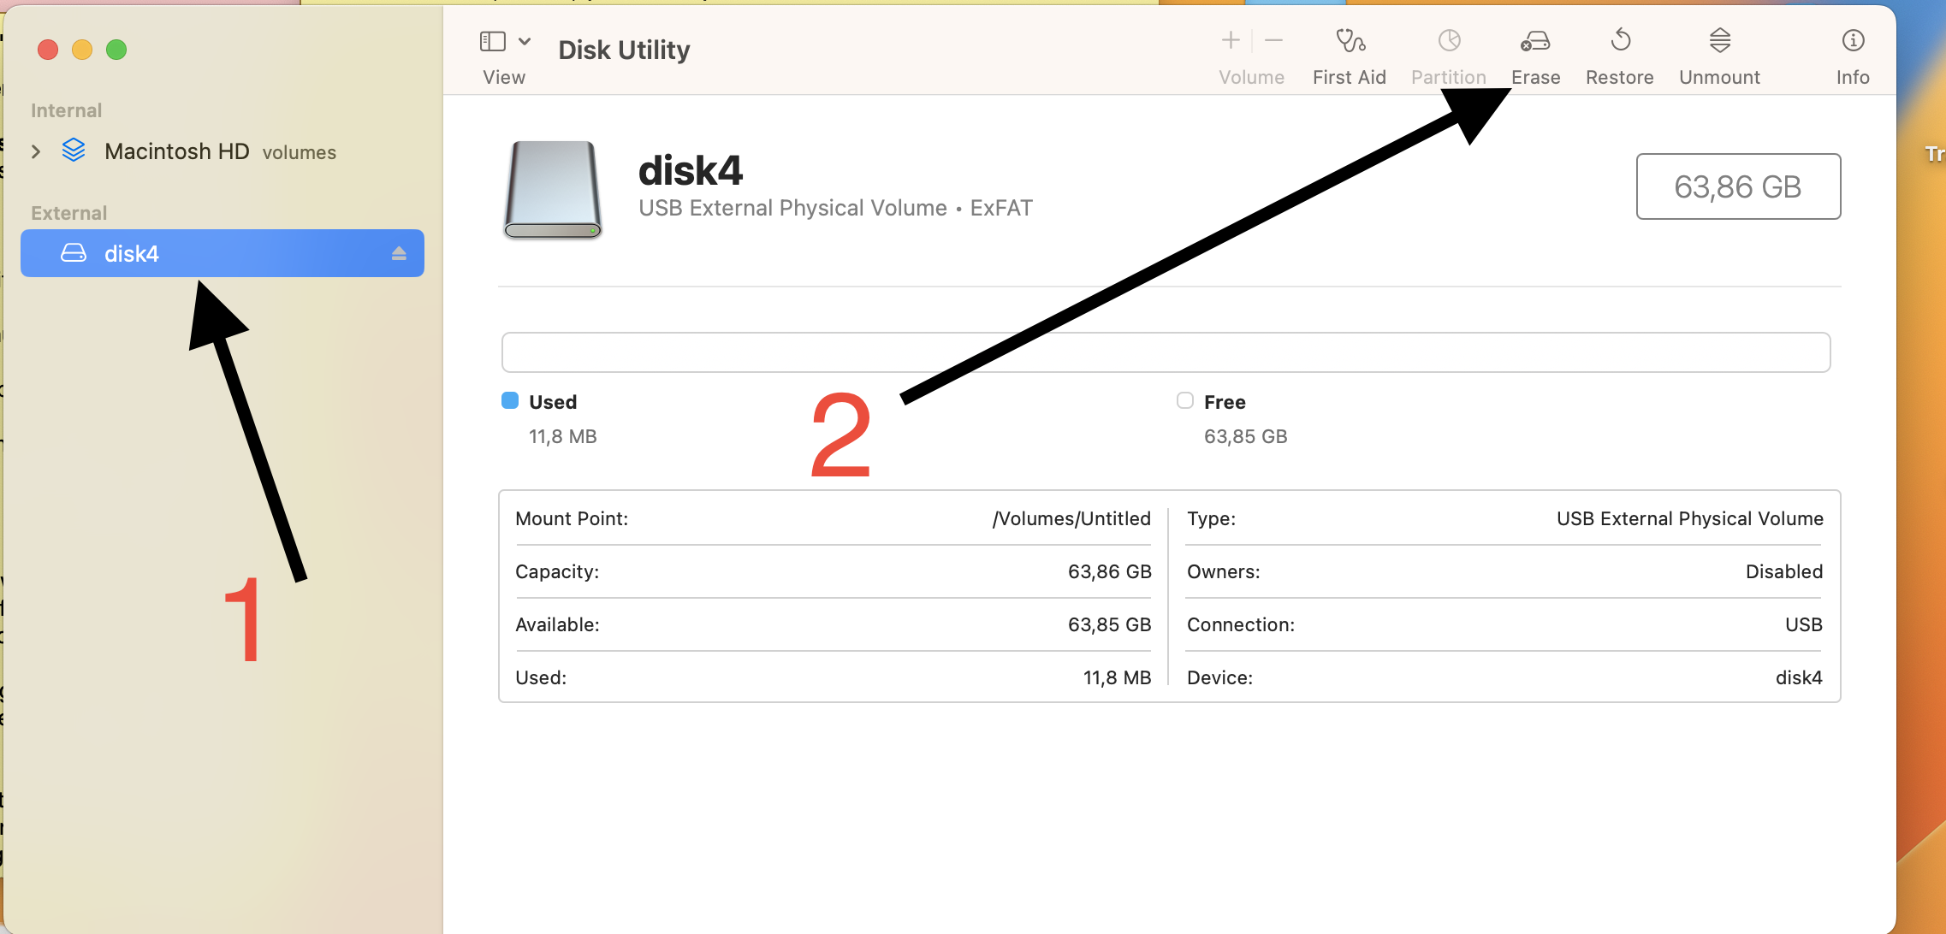
Task: Click the disk4 drive icon in sidebar
Action: (74, 253)
